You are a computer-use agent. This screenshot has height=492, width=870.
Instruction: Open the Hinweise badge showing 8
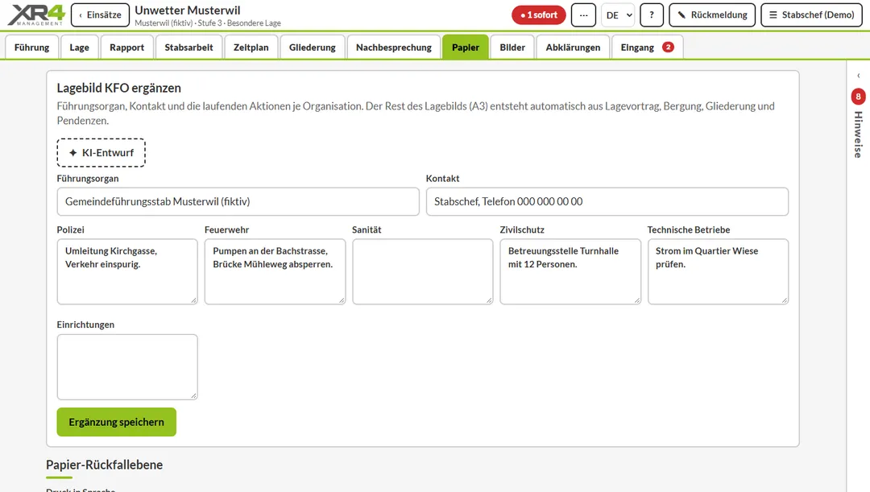[859, 97]
